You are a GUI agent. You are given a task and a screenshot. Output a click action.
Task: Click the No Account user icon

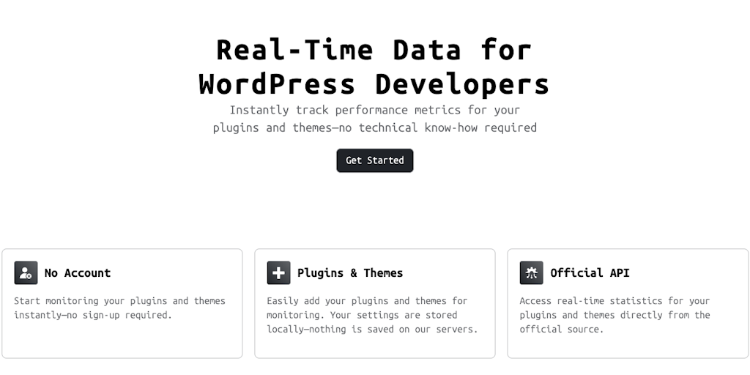[26, 272]
